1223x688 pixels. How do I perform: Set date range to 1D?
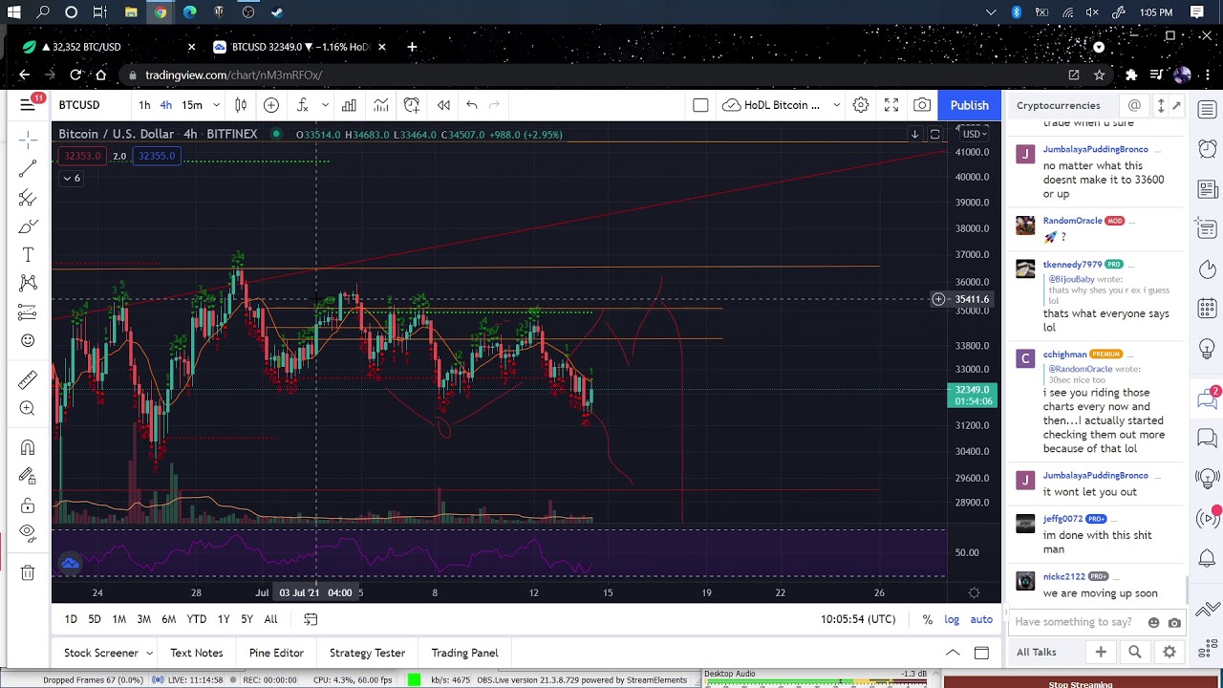tap(71, 619)
